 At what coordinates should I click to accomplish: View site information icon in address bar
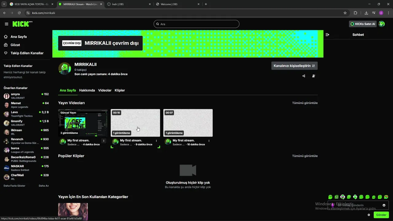pos(28,13)
